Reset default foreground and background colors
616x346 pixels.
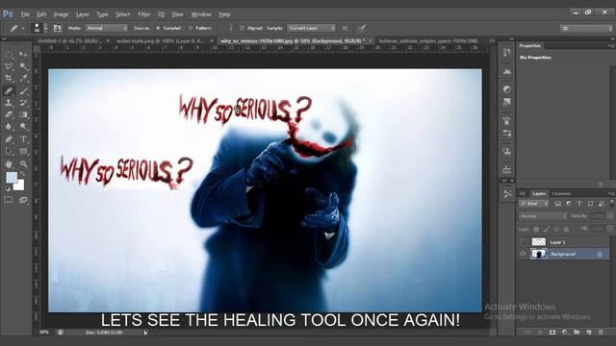[8, 188]
